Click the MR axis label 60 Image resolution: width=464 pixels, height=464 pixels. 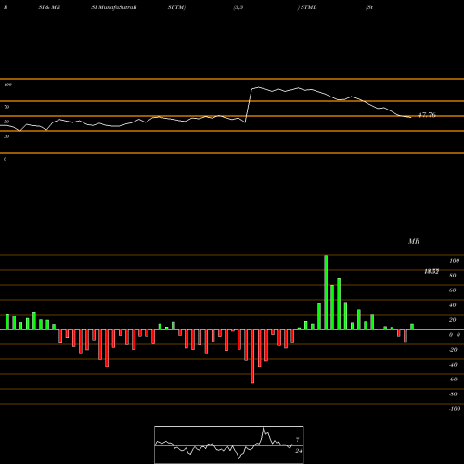click(453, 290)
